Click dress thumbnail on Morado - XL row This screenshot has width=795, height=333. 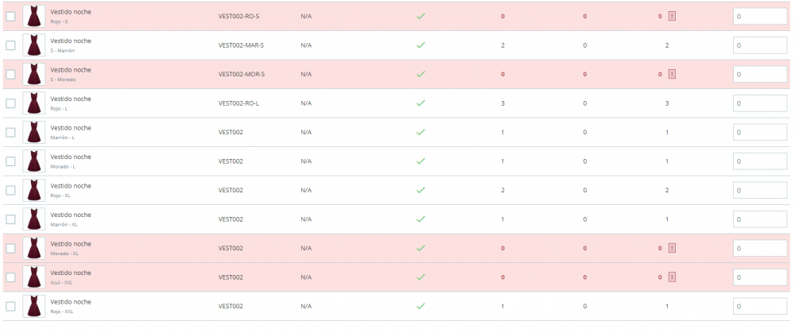tap(33, 248)
